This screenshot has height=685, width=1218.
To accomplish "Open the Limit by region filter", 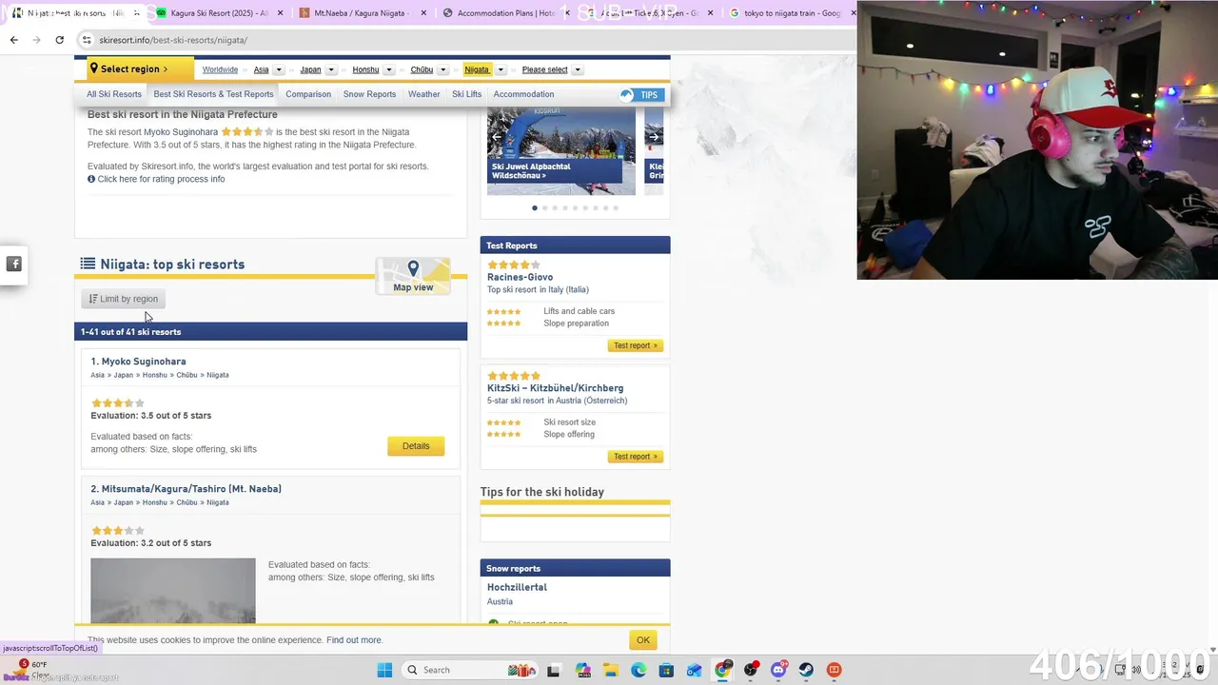I will pos(124,299).
